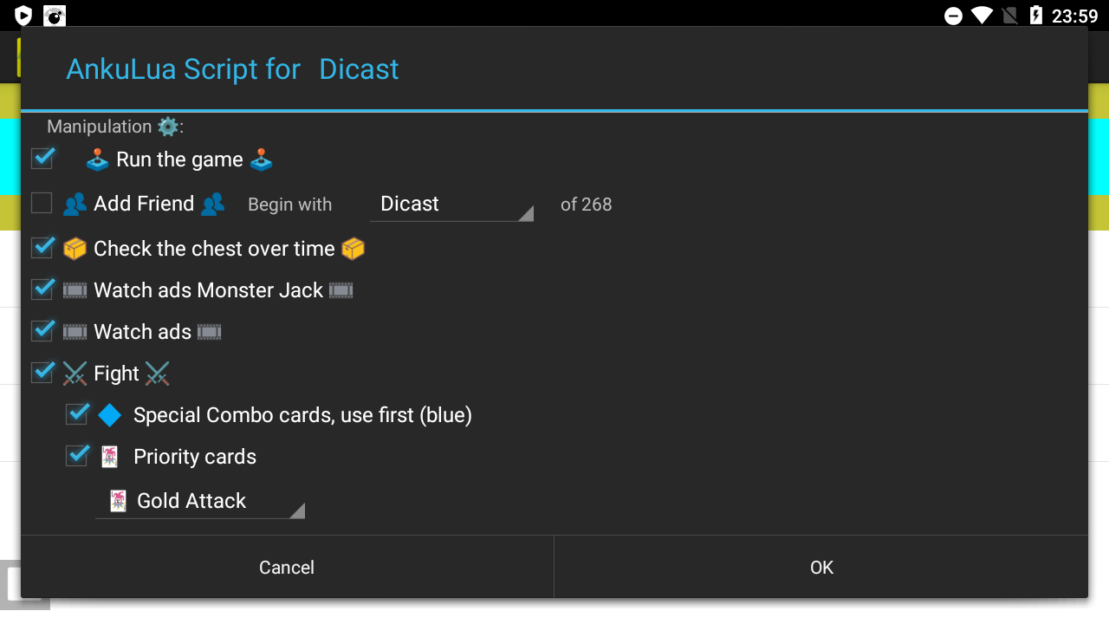
Task: Toggle the Fight checkbox
Action: click(42, 373)
